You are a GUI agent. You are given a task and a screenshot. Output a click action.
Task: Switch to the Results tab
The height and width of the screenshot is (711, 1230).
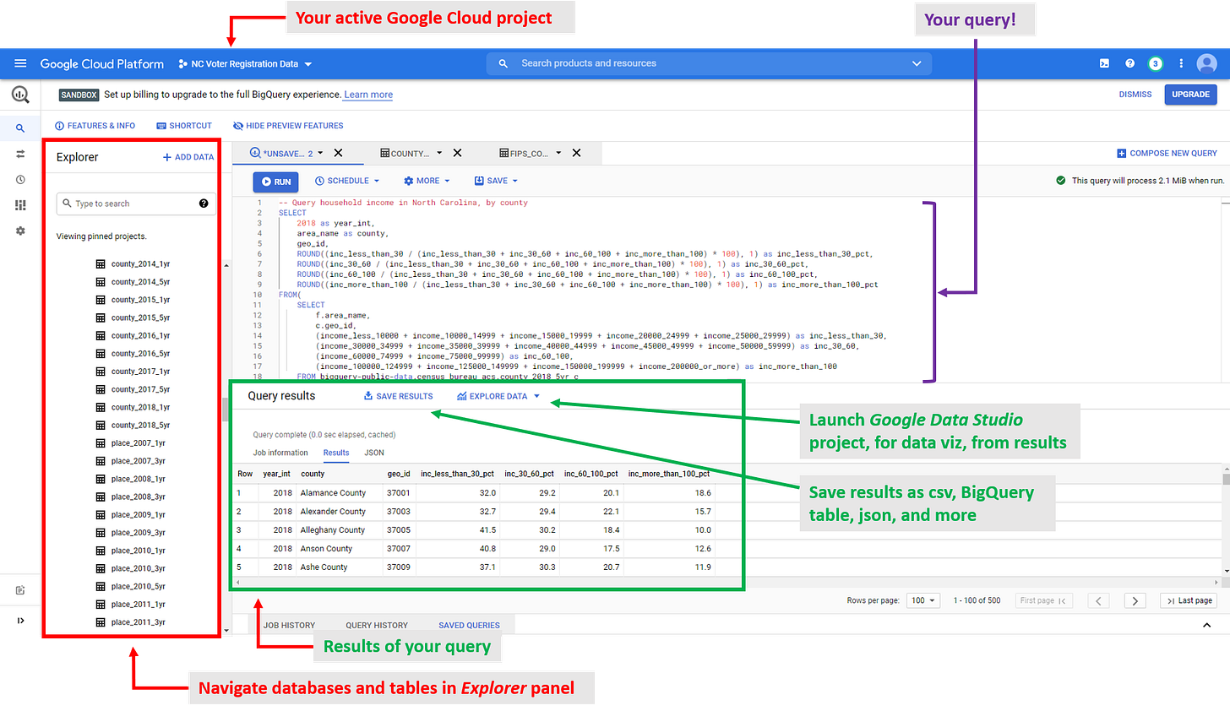pos(336,453)
